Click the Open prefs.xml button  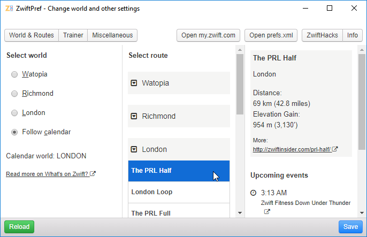pyautogui.click(x=271, y=35)
